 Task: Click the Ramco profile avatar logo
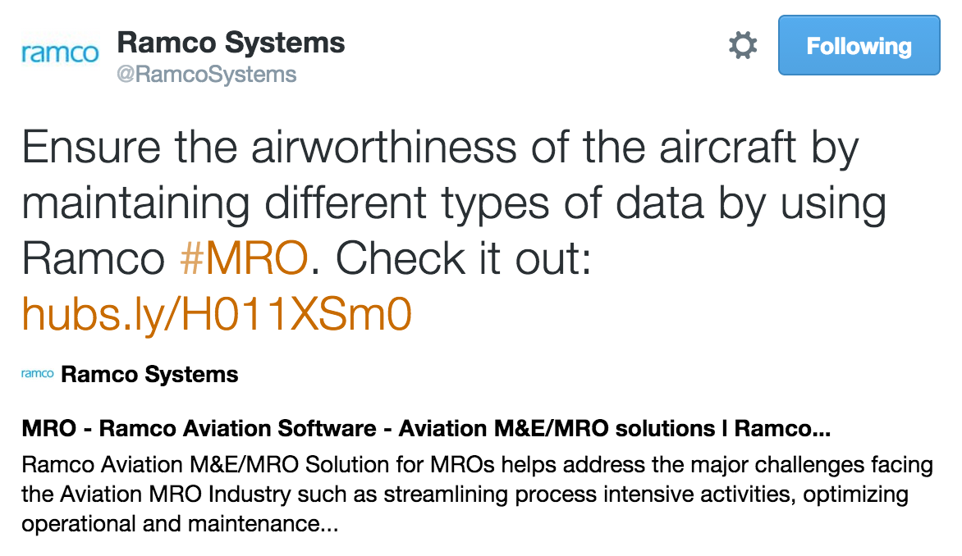tap(59, 54)
